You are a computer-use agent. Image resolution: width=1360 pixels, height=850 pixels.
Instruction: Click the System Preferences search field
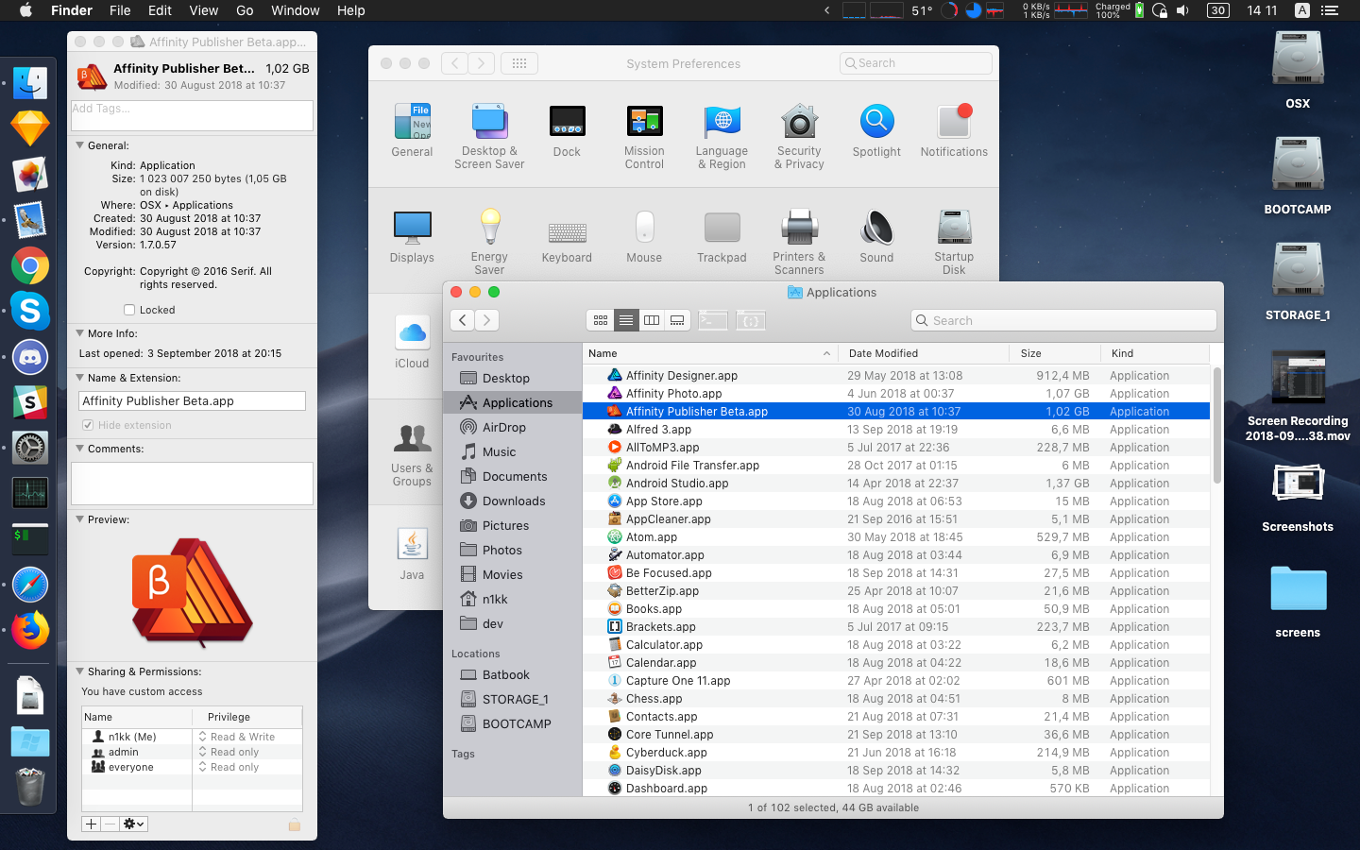[x=916, y=63]
